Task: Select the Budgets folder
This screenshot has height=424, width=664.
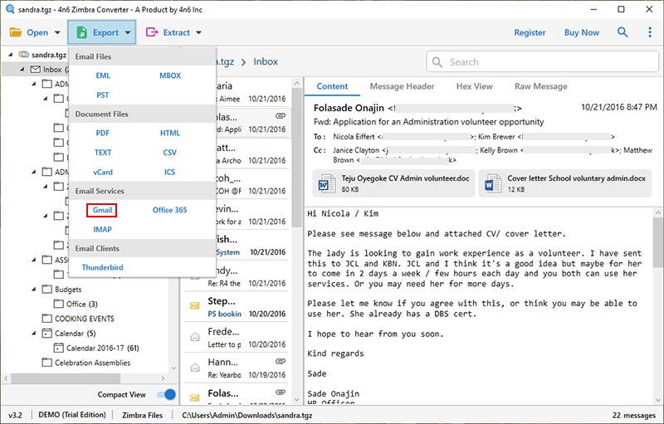Action: click(x=68, y=290)
